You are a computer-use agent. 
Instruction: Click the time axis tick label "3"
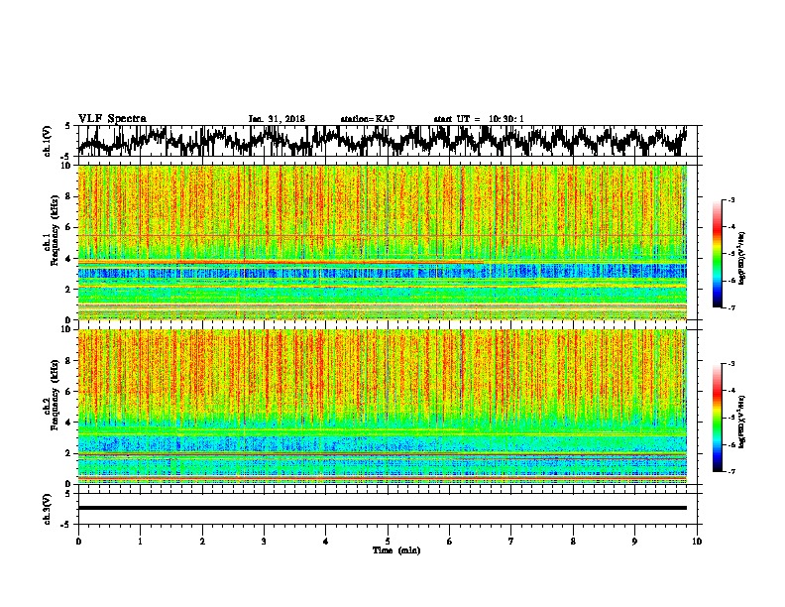264,542
